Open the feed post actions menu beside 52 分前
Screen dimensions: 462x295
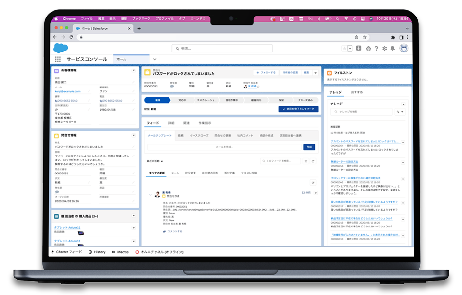click(x=315, y=193)
